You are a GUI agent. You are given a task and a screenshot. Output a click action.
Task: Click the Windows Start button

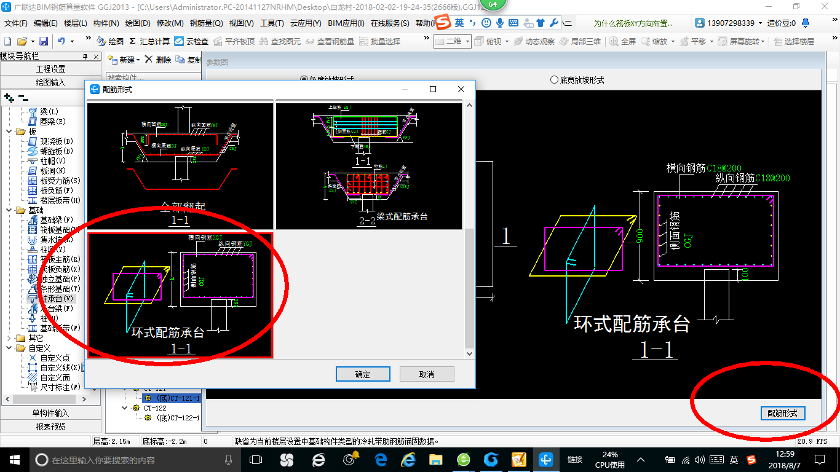[x=14, y=459]
